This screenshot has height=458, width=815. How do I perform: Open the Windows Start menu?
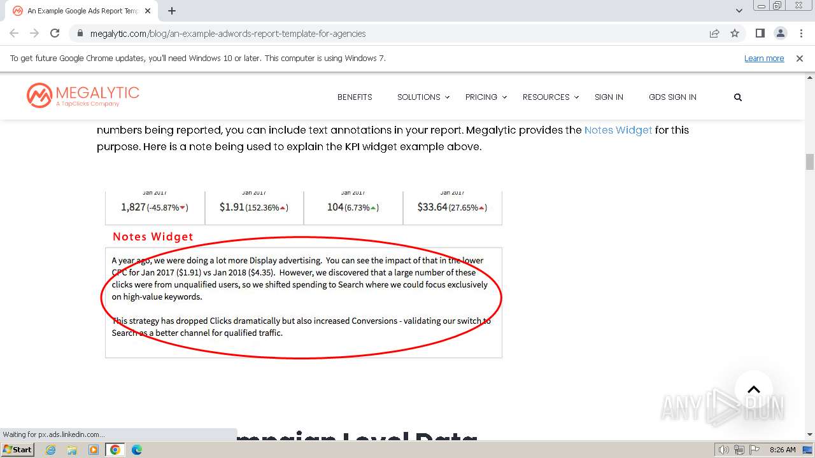tap(17, 450)
